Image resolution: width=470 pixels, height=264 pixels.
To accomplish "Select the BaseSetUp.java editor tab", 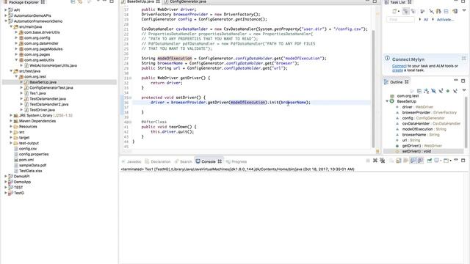I will 140,1.
